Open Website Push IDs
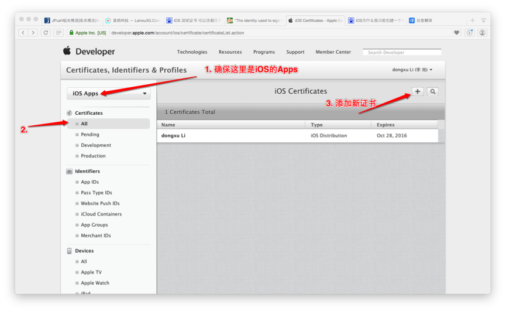 100,204
